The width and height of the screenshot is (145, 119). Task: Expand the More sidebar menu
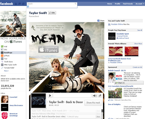pos(6,71)
